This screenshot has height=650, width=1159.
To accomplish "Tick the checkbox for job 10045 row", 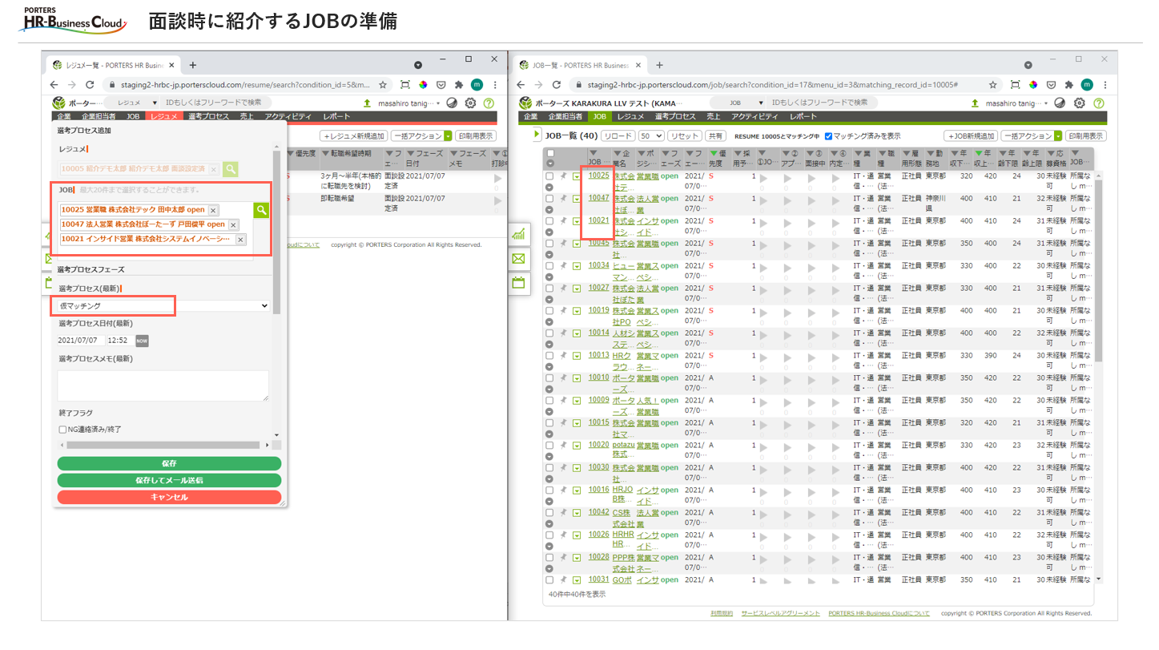I will 549,244.
